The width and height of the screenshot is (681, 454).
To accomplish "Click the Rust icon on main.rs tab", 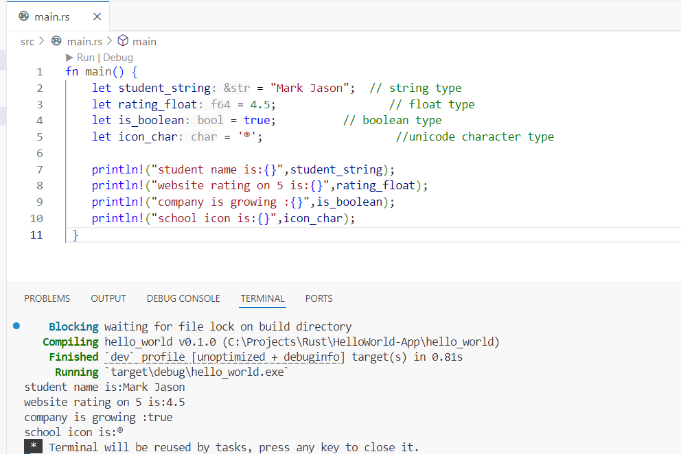I will (23, 16).
